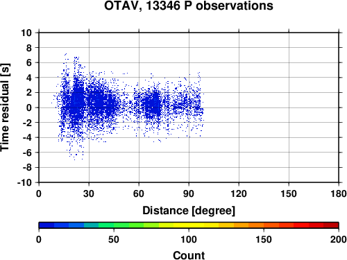Pick the yellow segment of the colorbar near 100
347x260 pixels.
(189, 225)
